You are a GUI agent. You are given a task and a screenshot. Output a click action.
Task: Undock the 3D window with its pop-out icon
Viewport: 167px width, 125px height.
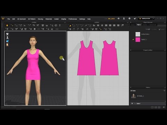click(65, 22)
